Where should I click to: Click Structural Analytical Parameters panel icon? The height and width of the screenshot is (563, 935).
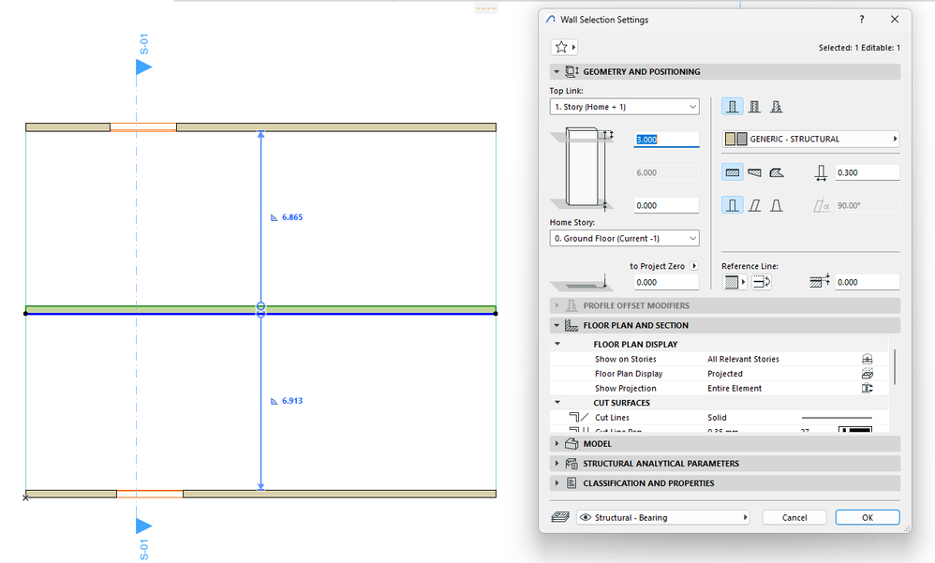(571, 464)
